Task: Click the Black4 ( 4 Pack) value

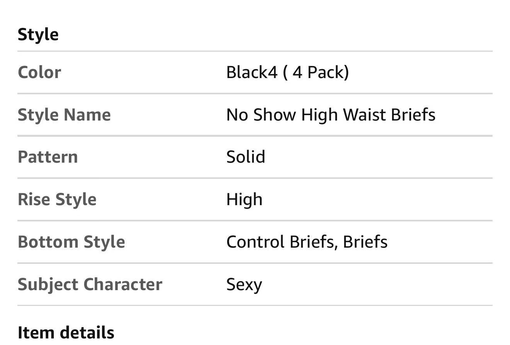Action: coord(287,72)
